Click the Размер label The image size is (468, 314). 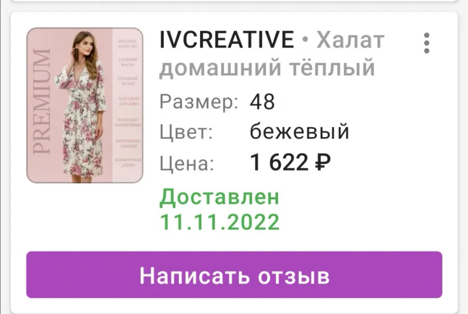click(x=199, y=102)
